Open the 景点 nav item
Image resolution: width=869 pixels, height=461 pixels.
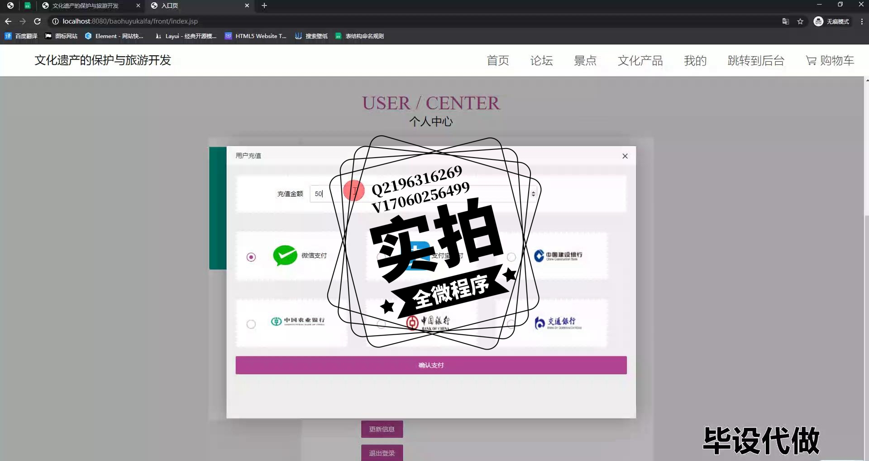pyautogui.click(x=585, y=60)
